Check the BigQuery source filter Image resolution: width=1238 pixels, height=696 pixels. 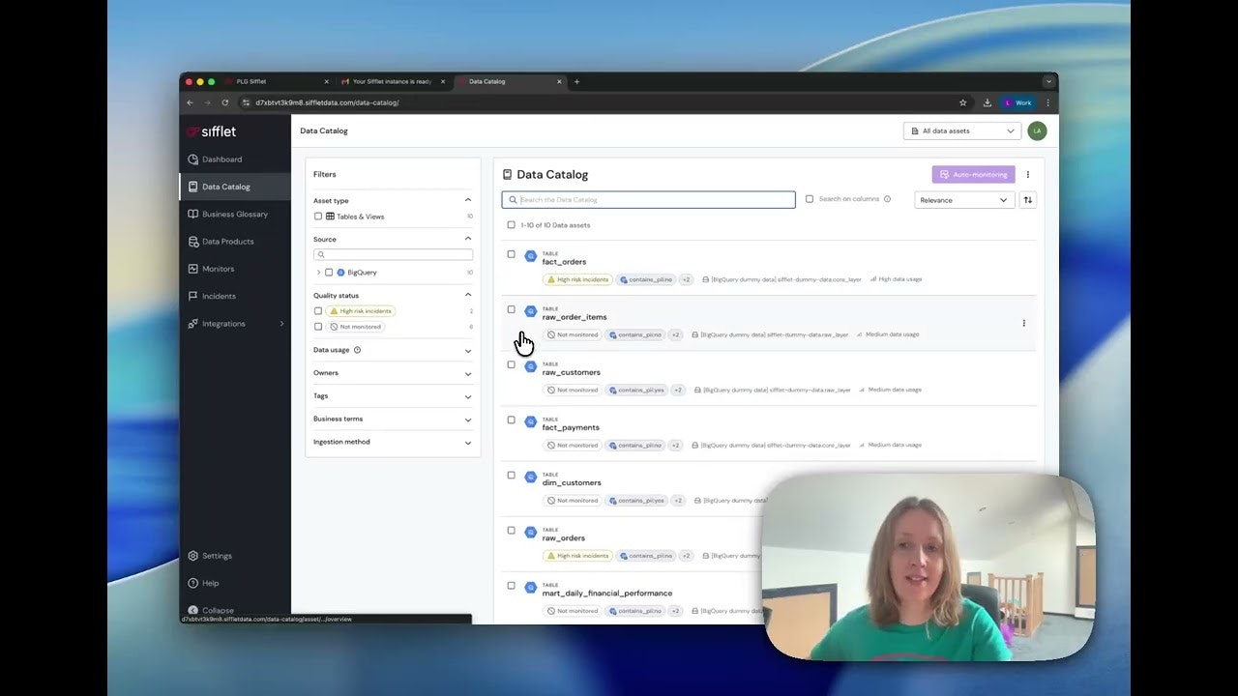tap(329, 273)
